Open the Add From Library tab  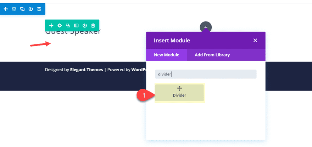tap(212, 55)
